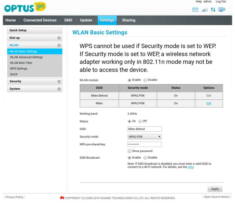This screenshot has height=211, width=235.
Task: Collapse the WLAN section
Action: [59, 45]
